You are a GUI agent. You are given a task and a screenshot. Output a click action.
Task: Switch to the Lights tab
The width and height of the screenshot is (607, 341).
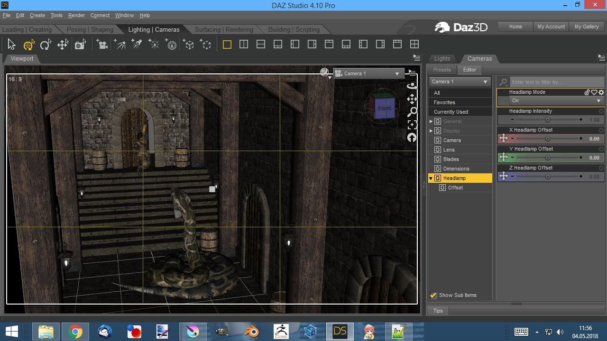[442, 59]
